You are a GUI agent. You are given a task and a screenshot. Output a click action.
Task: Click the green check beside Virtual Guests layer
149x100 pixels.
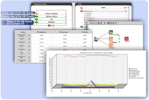click(36, 17)
